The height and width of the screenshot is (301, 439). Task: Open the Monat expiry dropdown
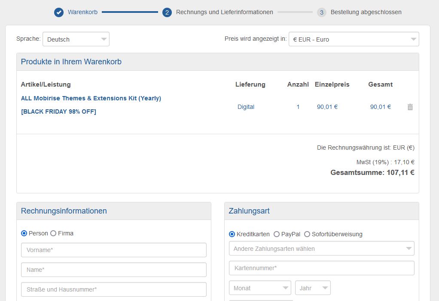click(x=260, y=288)
